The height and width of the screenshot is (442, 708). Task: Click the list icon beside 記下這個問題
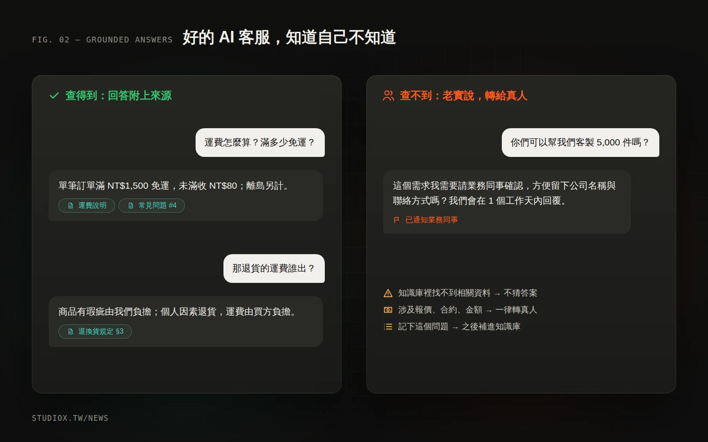[x=388, y=327]
